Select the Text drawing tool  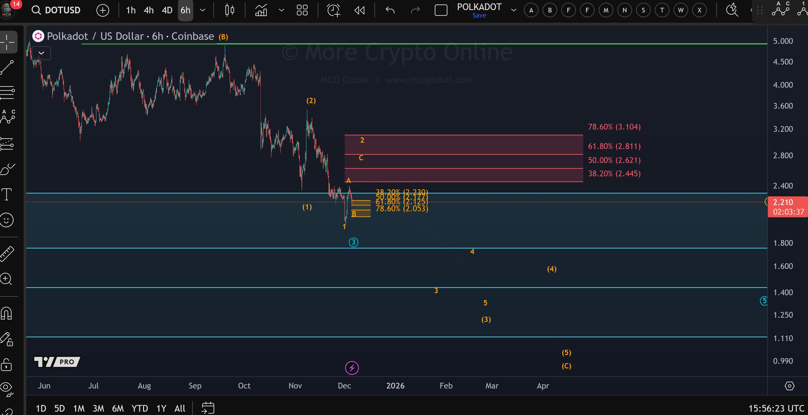[7, 194]
